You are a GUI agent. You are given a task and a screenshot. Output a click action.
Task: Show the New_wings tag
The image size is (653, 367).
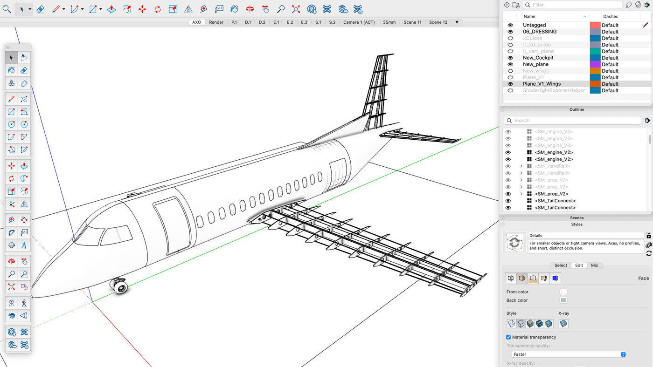(x=510, y=71)
